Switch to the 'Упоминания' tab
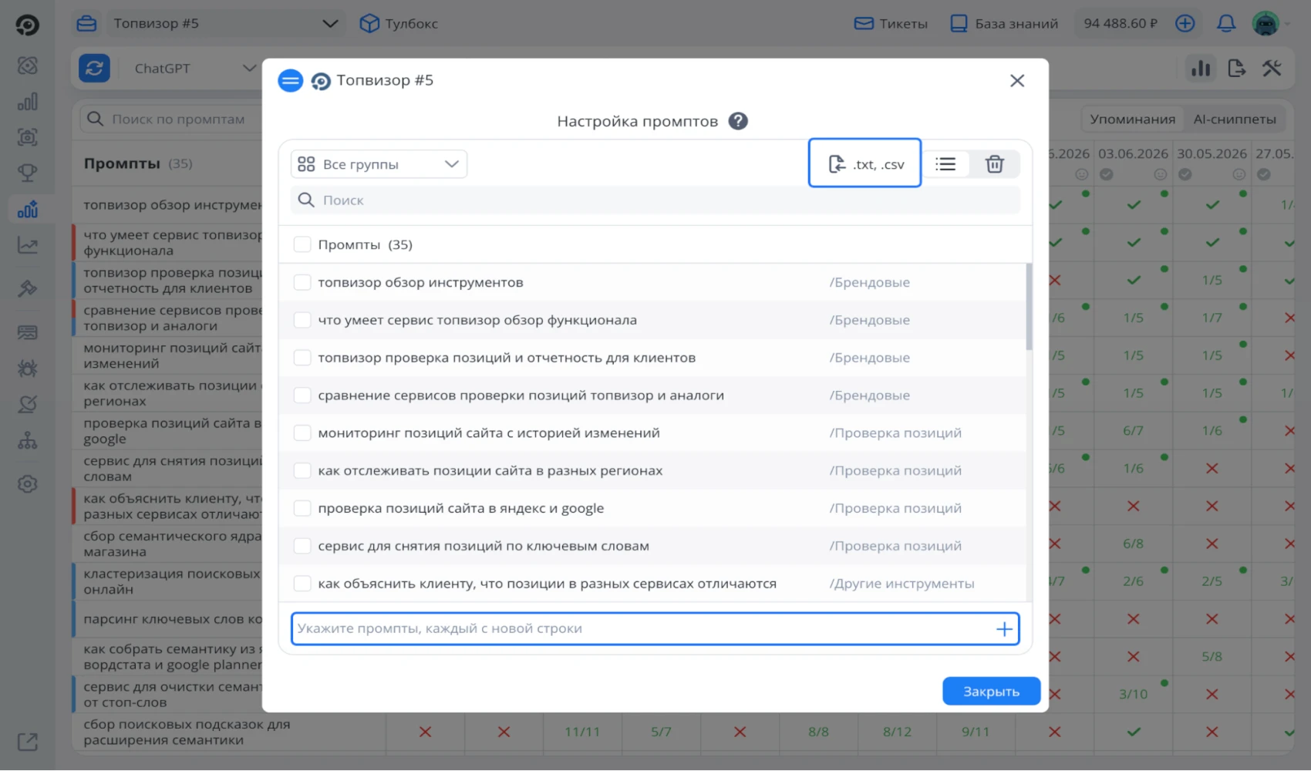This screenshot has width=1311, height=771. (x=1132, y=119)
